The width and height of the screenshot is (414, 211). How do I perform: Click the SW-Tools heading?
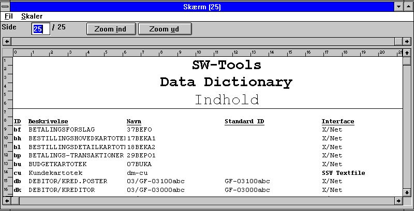point(227,65)
